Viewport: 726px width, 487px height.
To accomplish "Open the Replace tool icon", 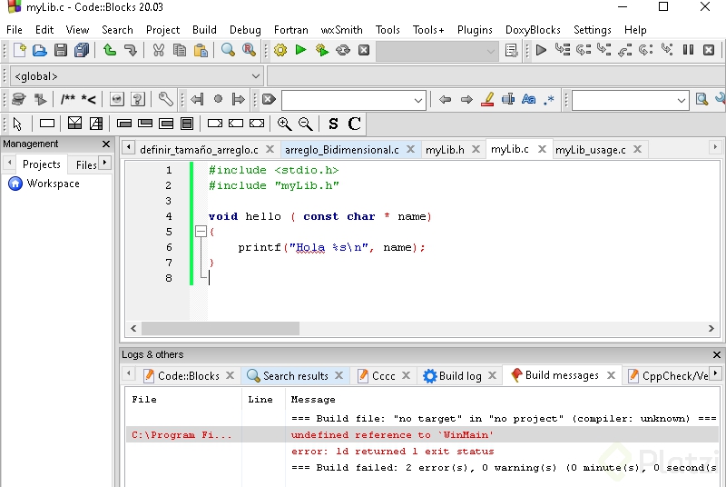I will click(249, 50).
